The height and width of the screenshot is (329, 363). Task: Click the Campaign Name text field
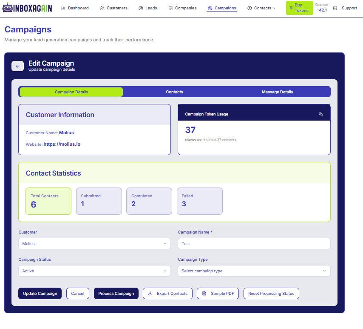click(254, 244)
